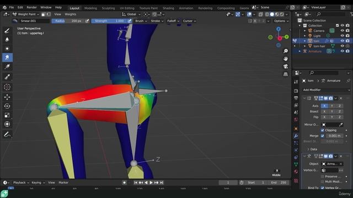Remove the Mirror modifier with X
This screenshot has height=198, width=353.
(341, 98)
